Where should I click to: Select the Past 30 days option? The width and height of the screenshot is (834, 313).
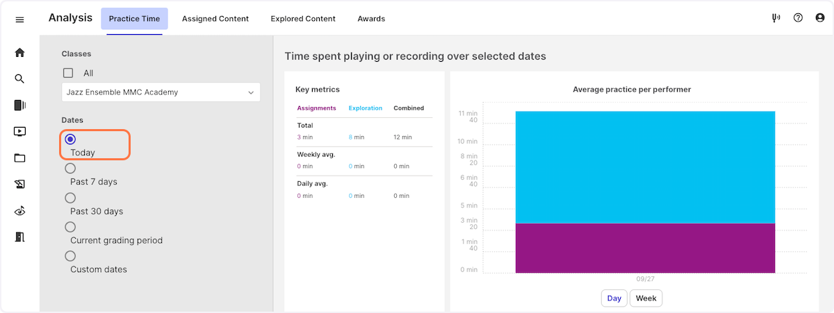pyautogui.click(x=70, y=198)
